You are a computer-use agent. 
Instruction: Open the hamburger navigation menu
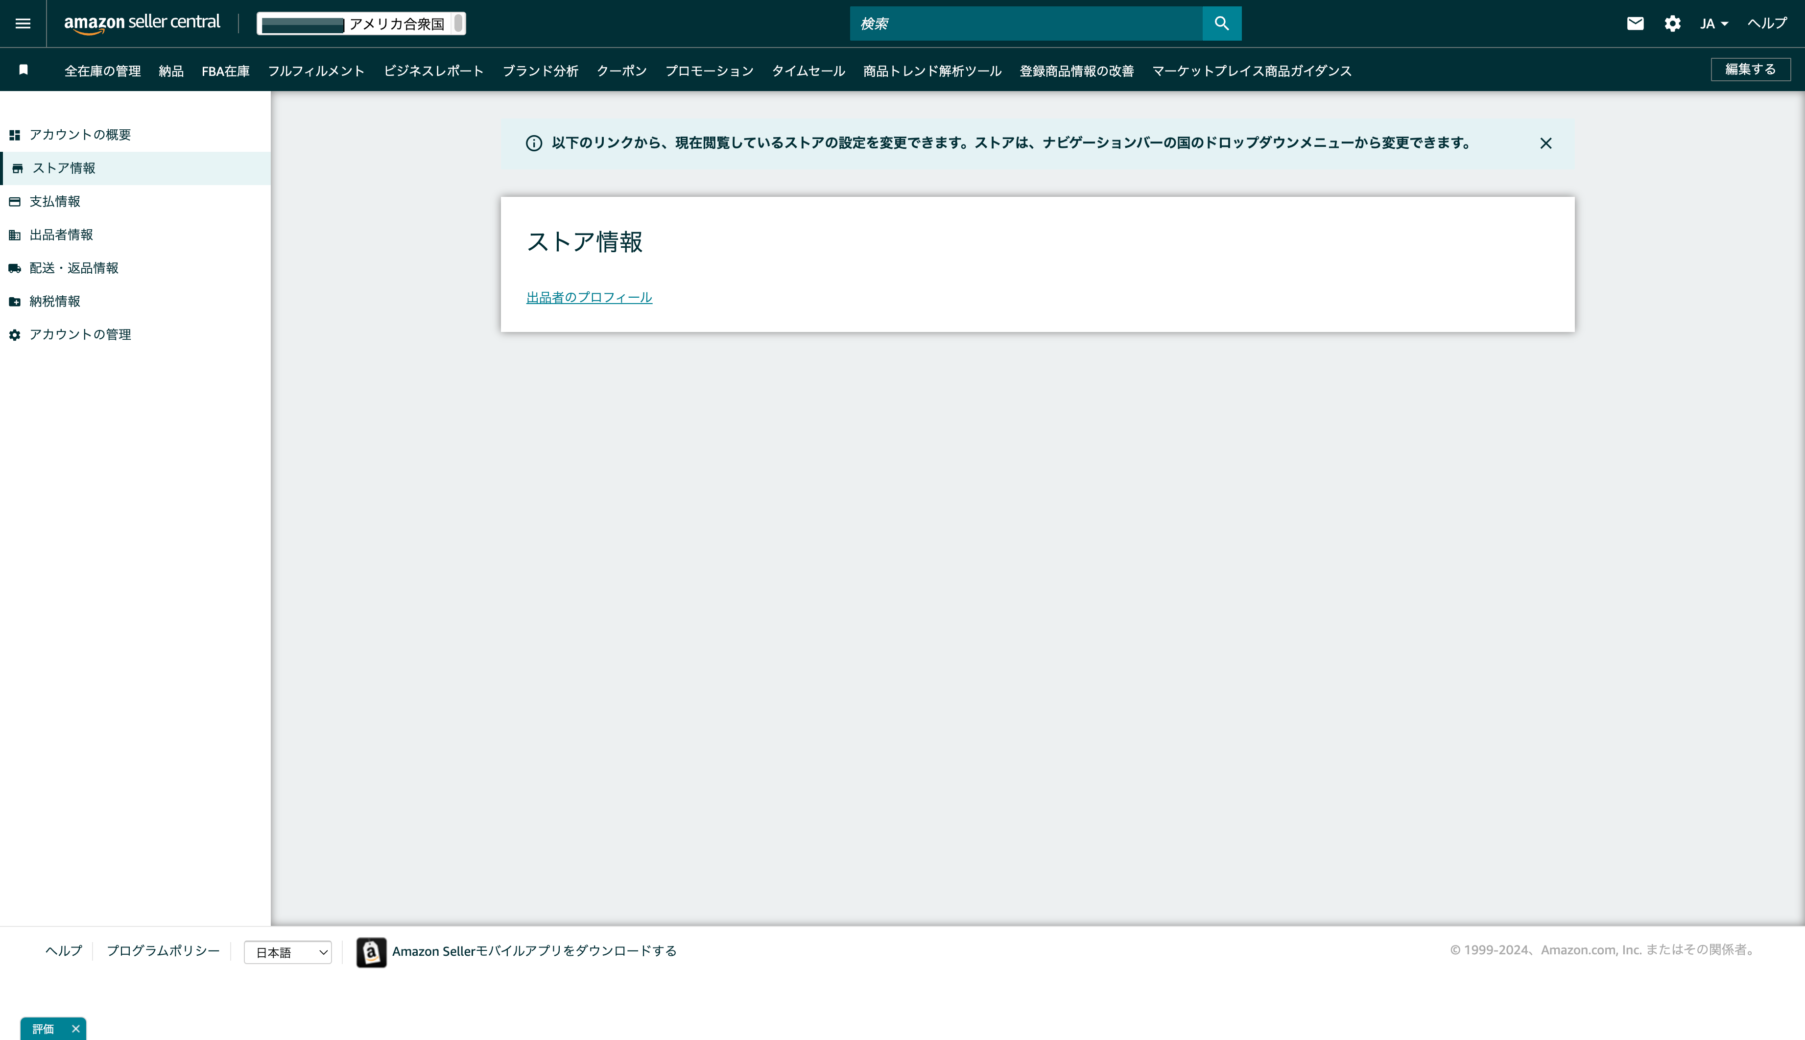[23, 24]
